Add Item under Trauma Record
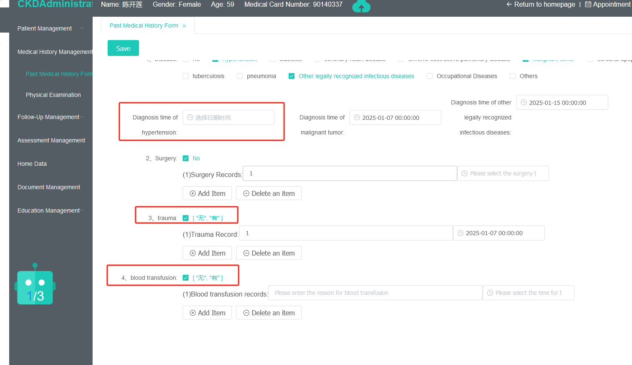The image size is (632, 365). [207, 253]
